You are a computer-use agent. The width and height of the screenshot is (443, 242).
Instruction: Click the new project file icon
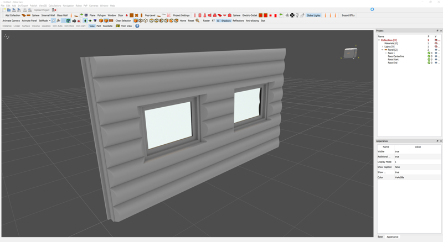pyautogui.click(x=4, y=10)
